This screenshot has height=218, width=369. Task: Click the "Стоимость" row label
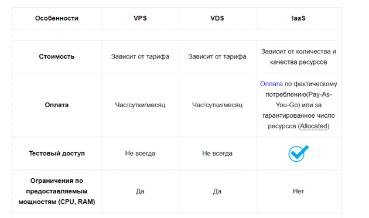point(57,56)
